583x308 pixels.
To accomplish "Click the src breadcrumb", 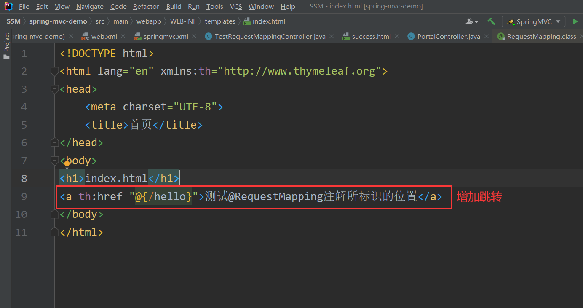I will (x=100, y=21).
